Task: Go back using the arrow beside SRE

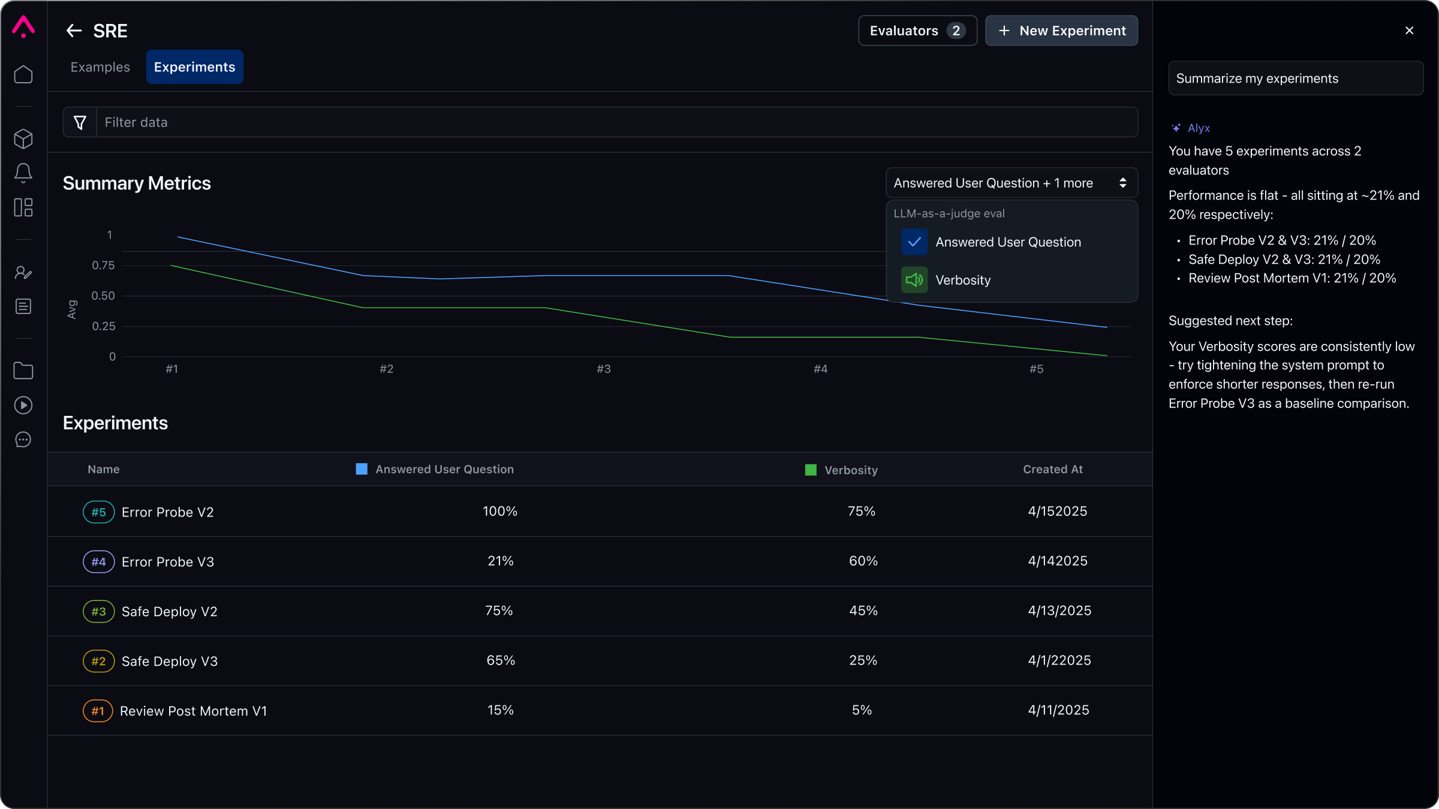Action: point(74,31)
